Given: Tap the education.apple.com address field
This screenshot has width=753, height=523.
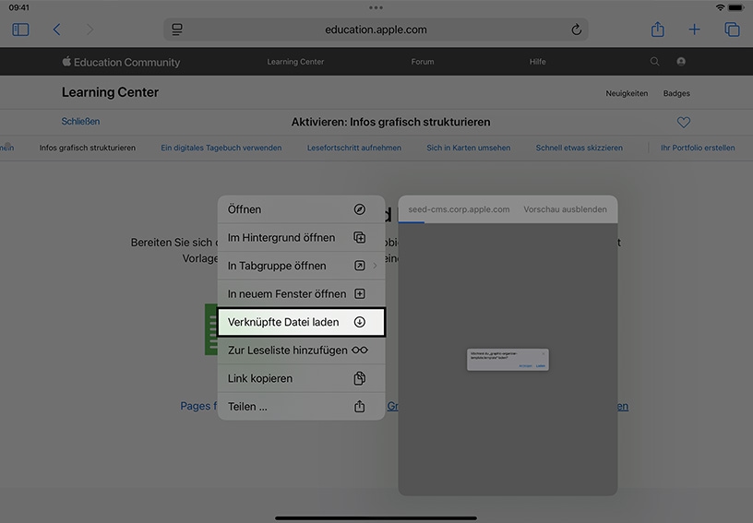Looking at the screenshot, I should 376,30.
